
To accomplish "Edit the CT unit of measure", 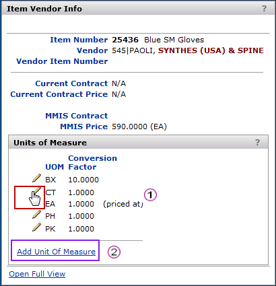I will pos(37,191).
